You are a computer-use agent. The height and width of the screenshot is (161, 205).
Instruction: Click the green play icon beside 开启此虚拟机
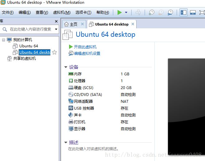click(71, 47)
